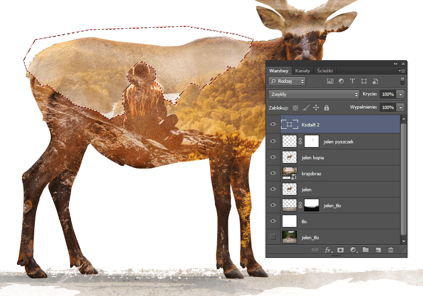Delete layer with trash icon
Screen dimensions: 423x296
391,249
